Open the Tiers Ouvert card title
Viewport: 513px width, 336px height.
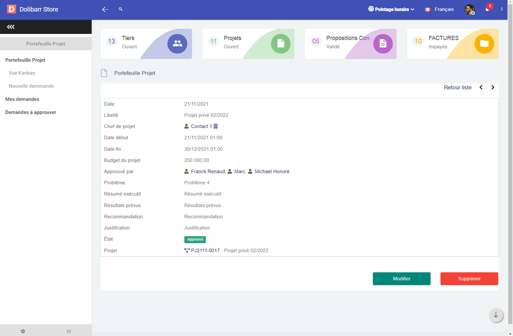pyautogui.click(x=128, y=38)
